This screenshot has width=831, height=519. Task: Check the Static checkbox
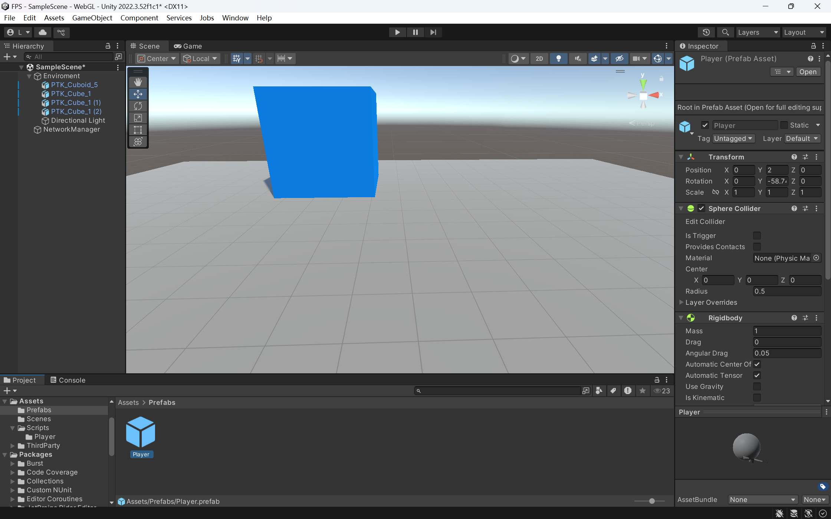click(x=784, y=125)
